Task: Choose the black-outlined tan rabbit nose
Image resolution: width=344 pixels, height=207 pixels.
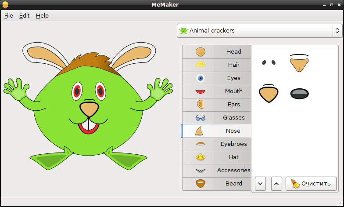Action: pos(269,93)
